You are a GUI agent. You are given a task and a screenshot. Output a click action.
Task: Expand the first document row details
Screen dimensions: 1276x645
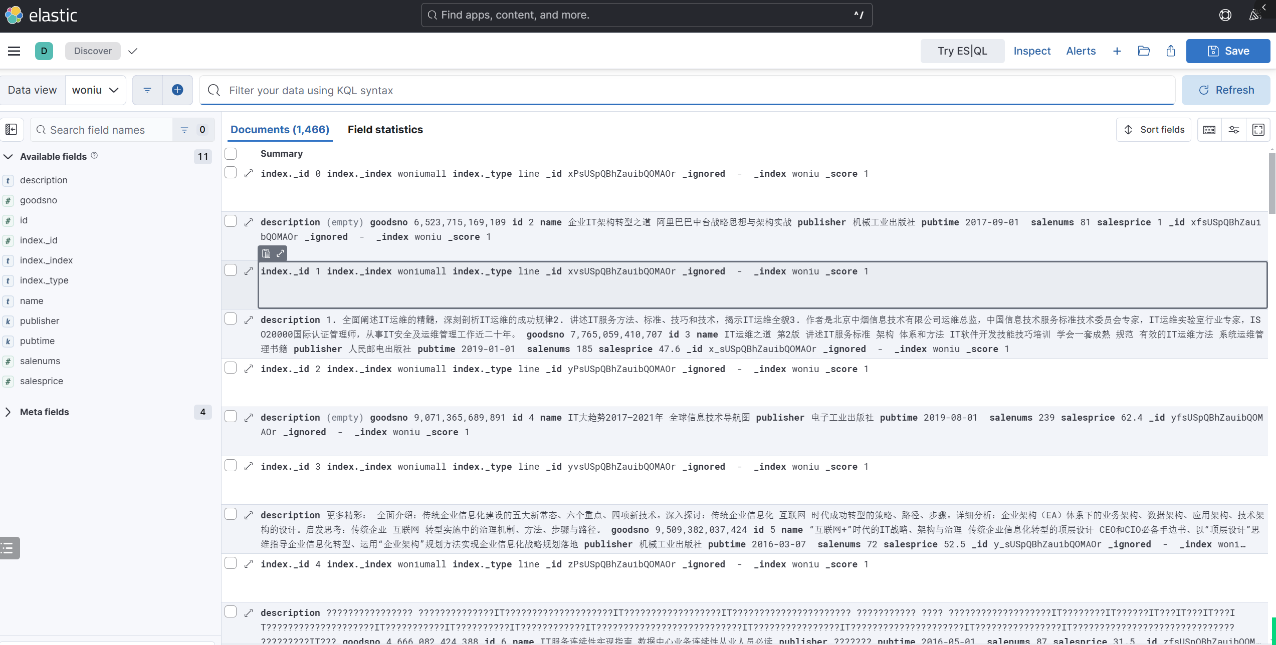[x=249, y=173]
